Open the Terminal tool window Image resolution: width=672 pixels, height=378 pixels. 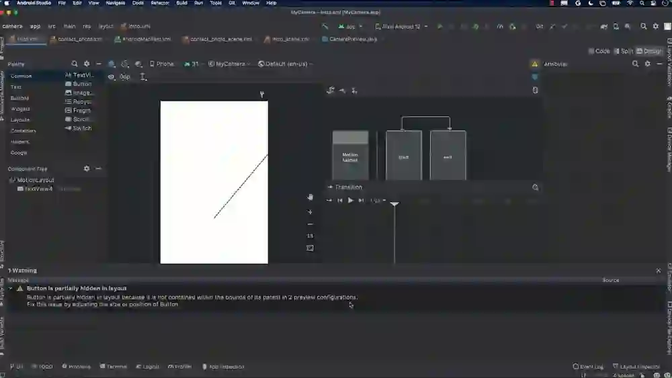[113, 367]
